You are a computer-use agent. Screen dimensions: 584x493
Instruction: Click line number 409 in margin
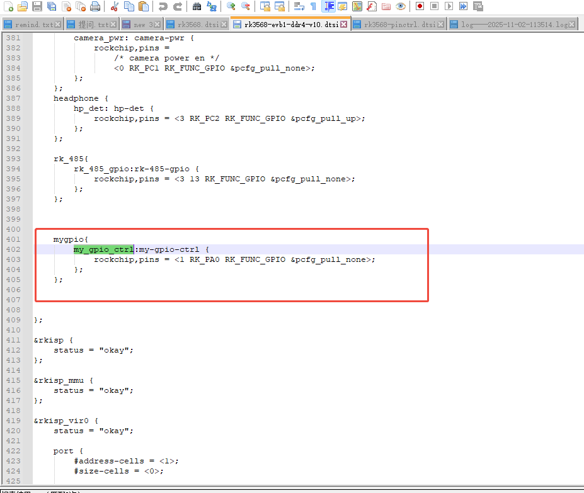pos(13,320)
